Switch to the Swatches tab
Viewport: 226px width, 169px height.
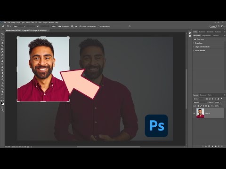tap(202, 32)
